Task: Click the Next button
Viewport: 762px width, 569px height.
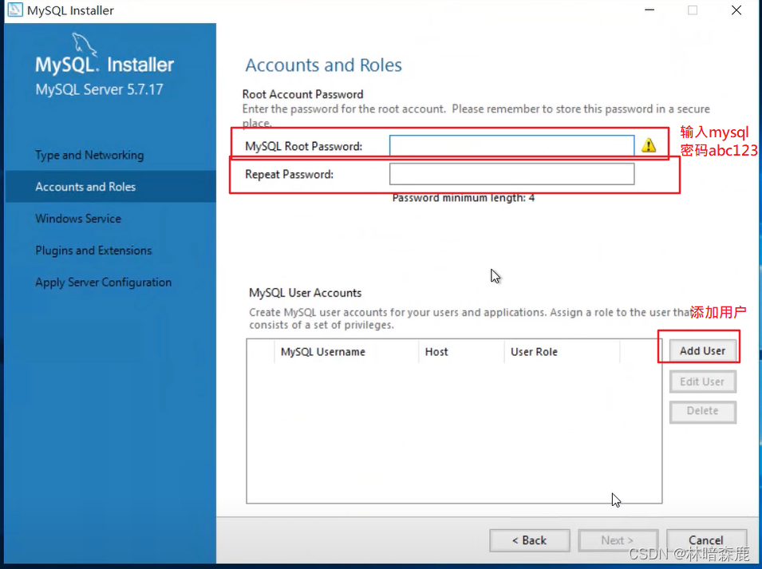Action: (x=618, y=540)
